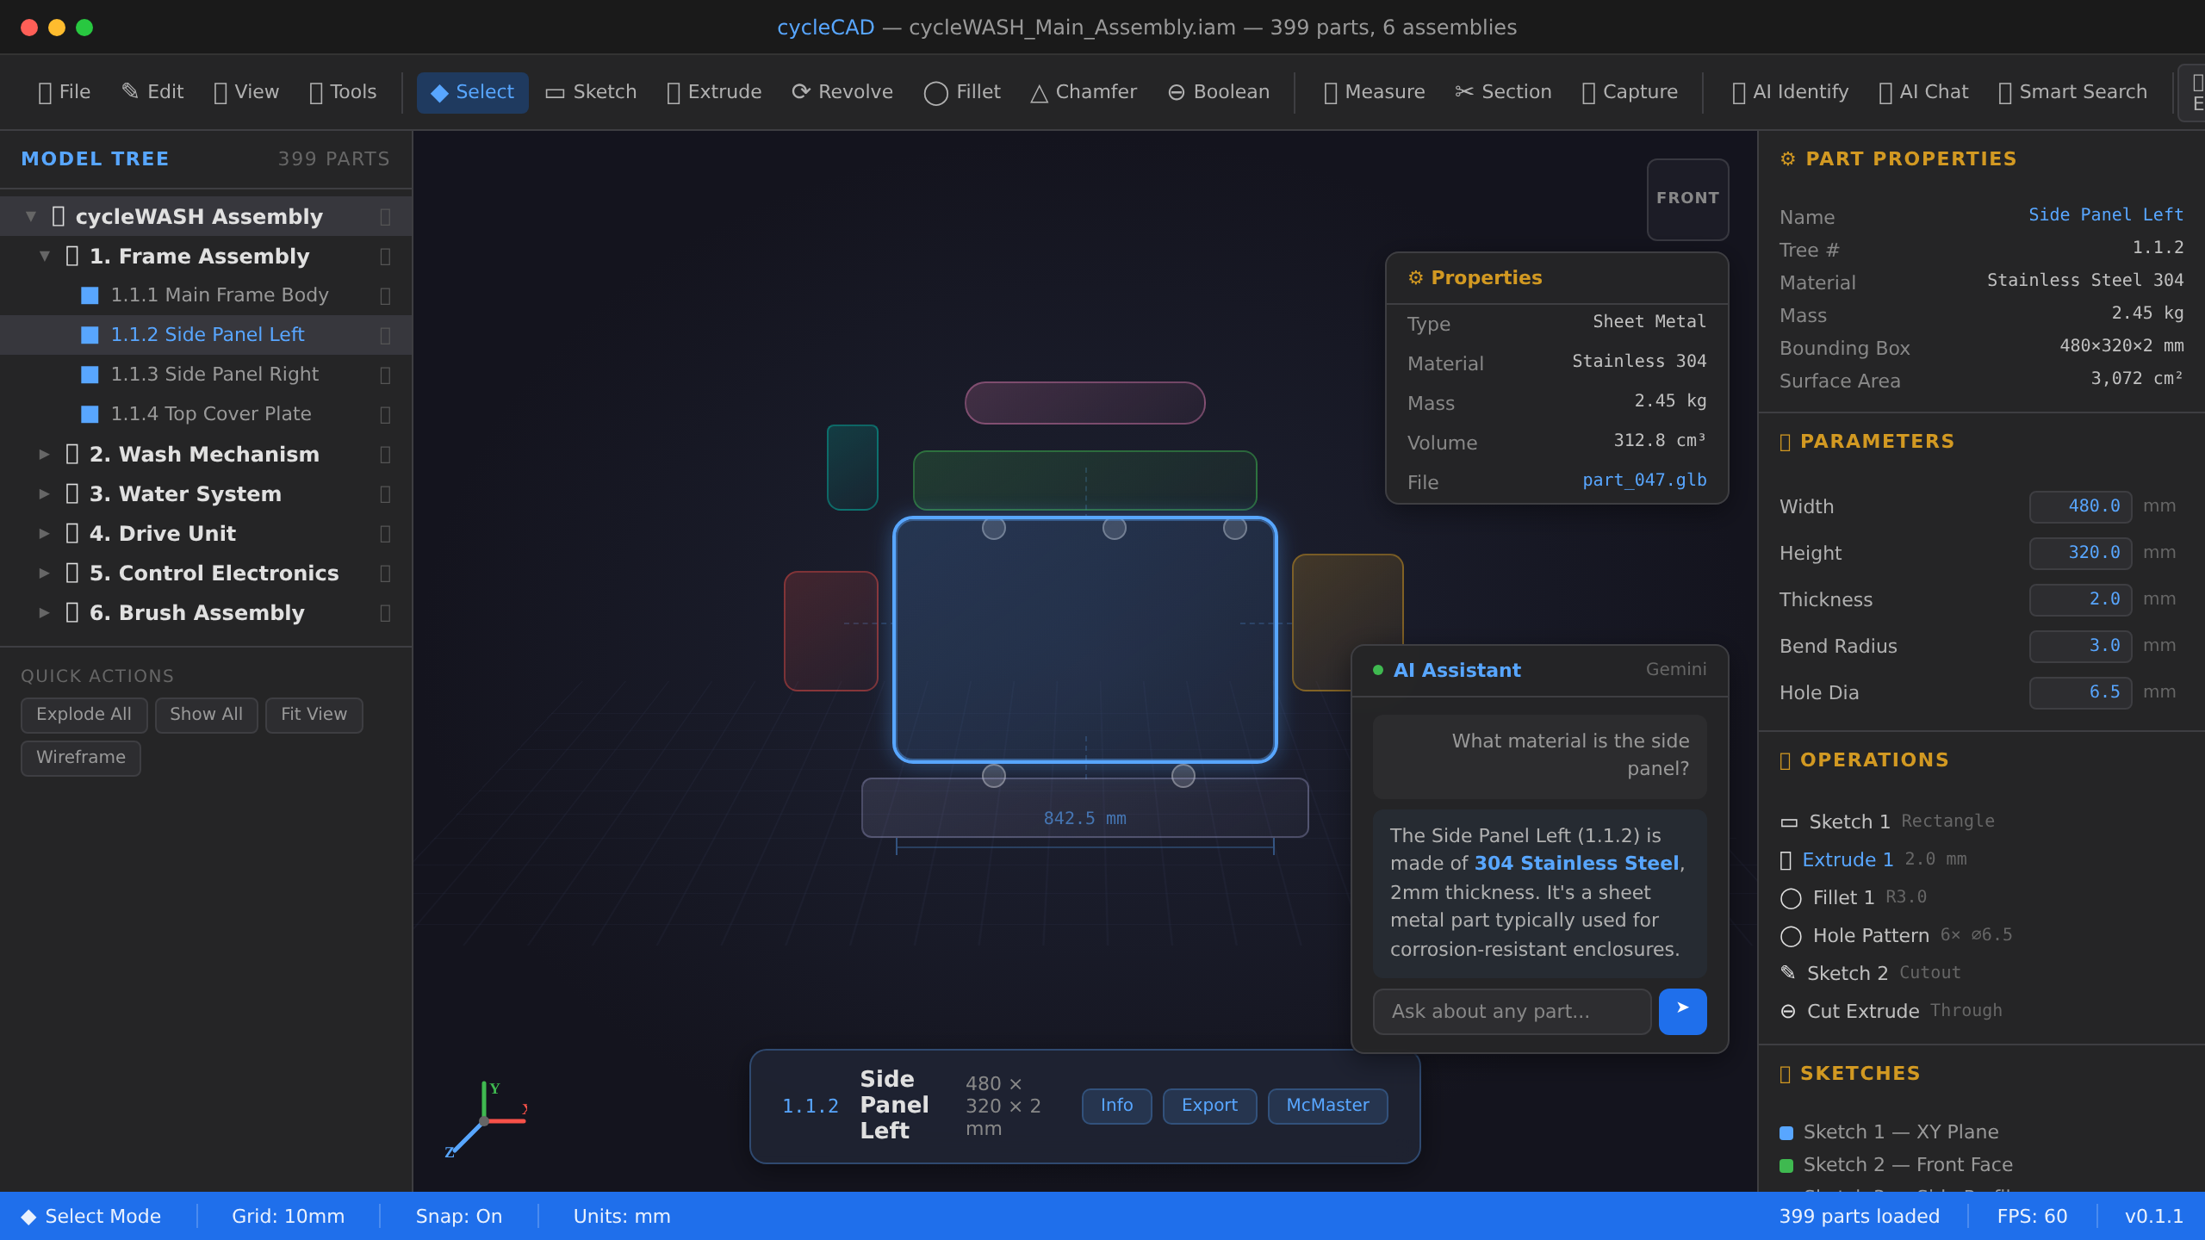Choose the Capture tool

point(1630,92)
